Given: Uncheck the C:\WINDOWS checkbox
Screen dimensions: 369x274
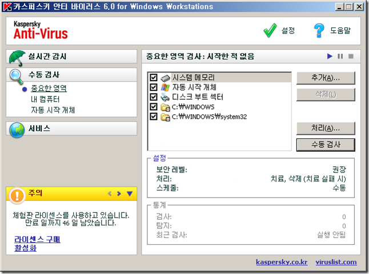Looking at the screenshot, I should (154, 107).
